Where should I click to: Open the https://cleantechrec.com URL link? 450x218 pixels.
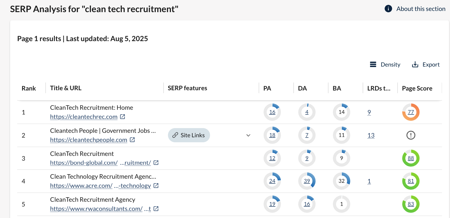pos(84,117)
